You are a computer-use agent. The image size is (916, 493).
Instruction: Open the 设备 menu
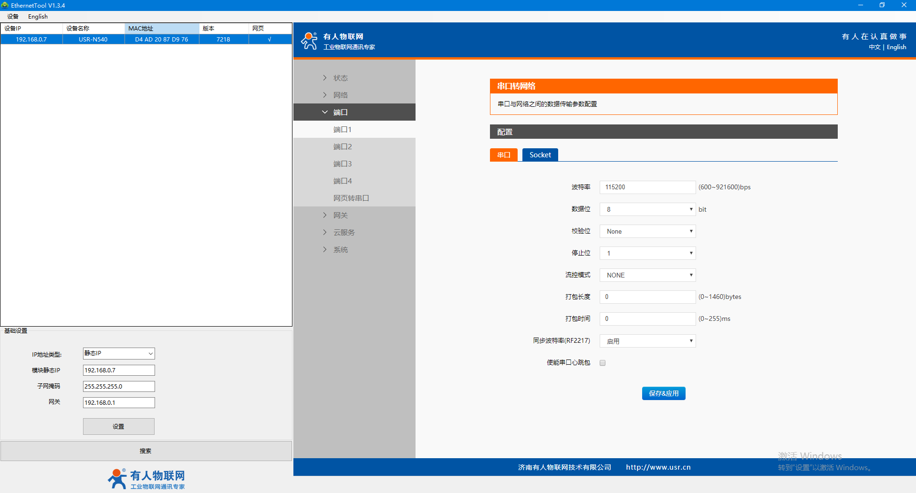tap(13, 17)
